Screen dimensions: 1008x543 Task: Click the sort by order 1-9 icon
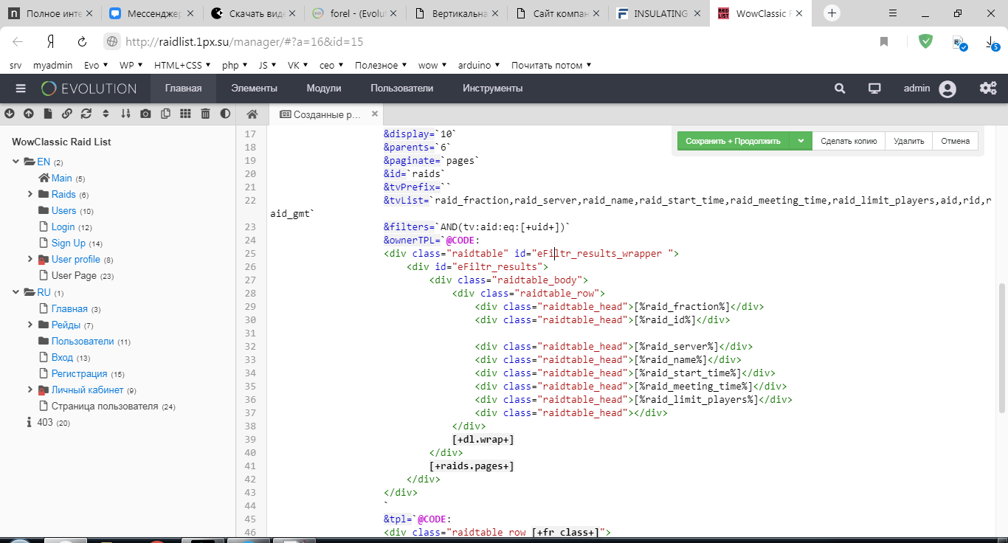[x=125, y=114]
